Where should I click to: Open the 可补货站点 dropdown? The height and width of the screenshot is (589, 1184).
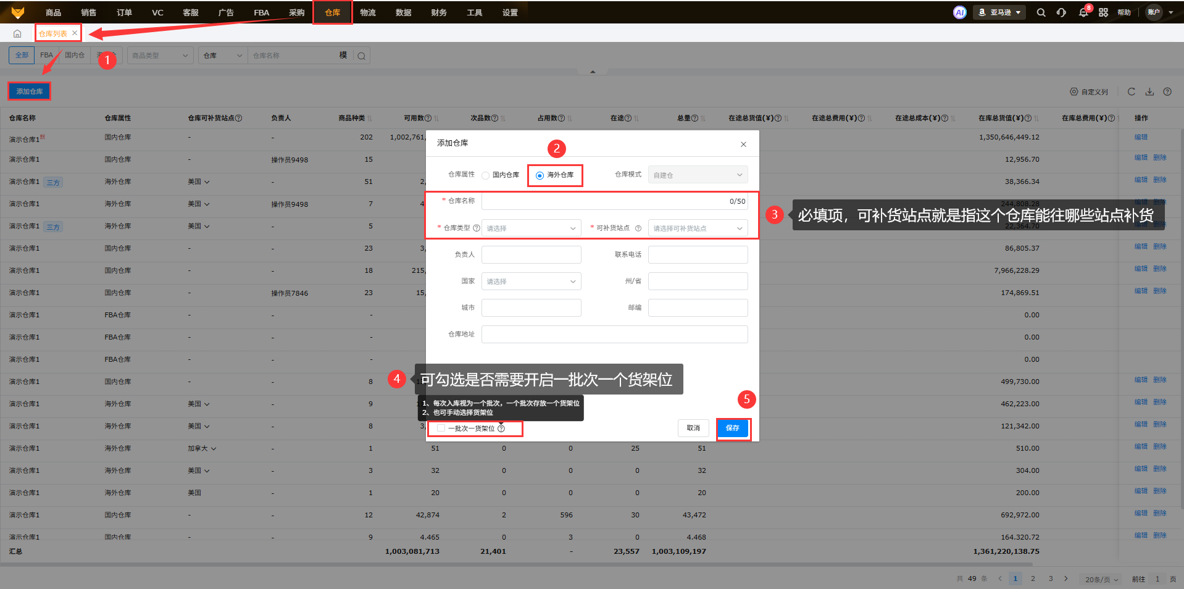pyautogui.click(x=698, y=228)
